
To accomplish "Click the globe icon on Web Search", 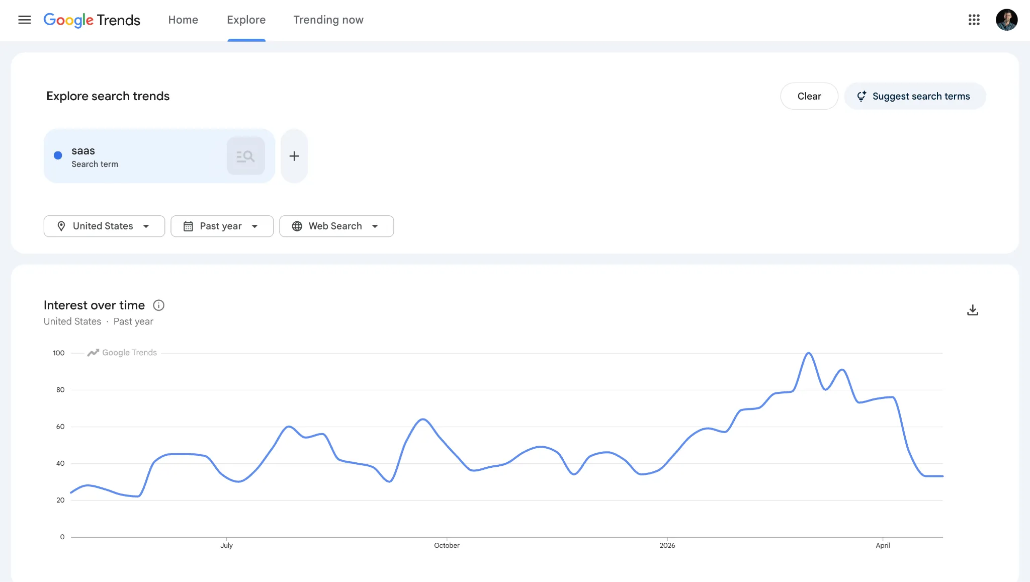I will (x=297, y=226).
